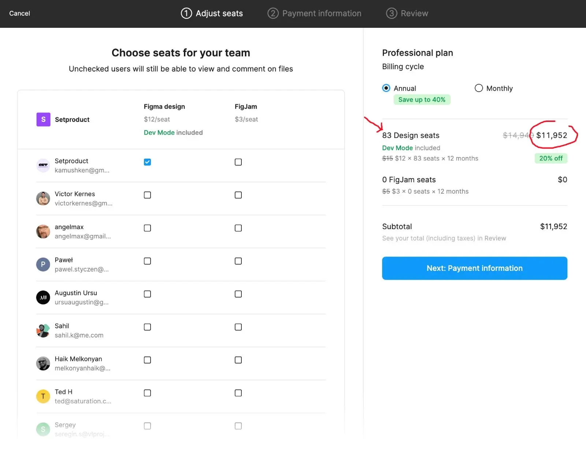
Task: Click the sahil.k@me.com email address
Action: [x=79, y=335]
